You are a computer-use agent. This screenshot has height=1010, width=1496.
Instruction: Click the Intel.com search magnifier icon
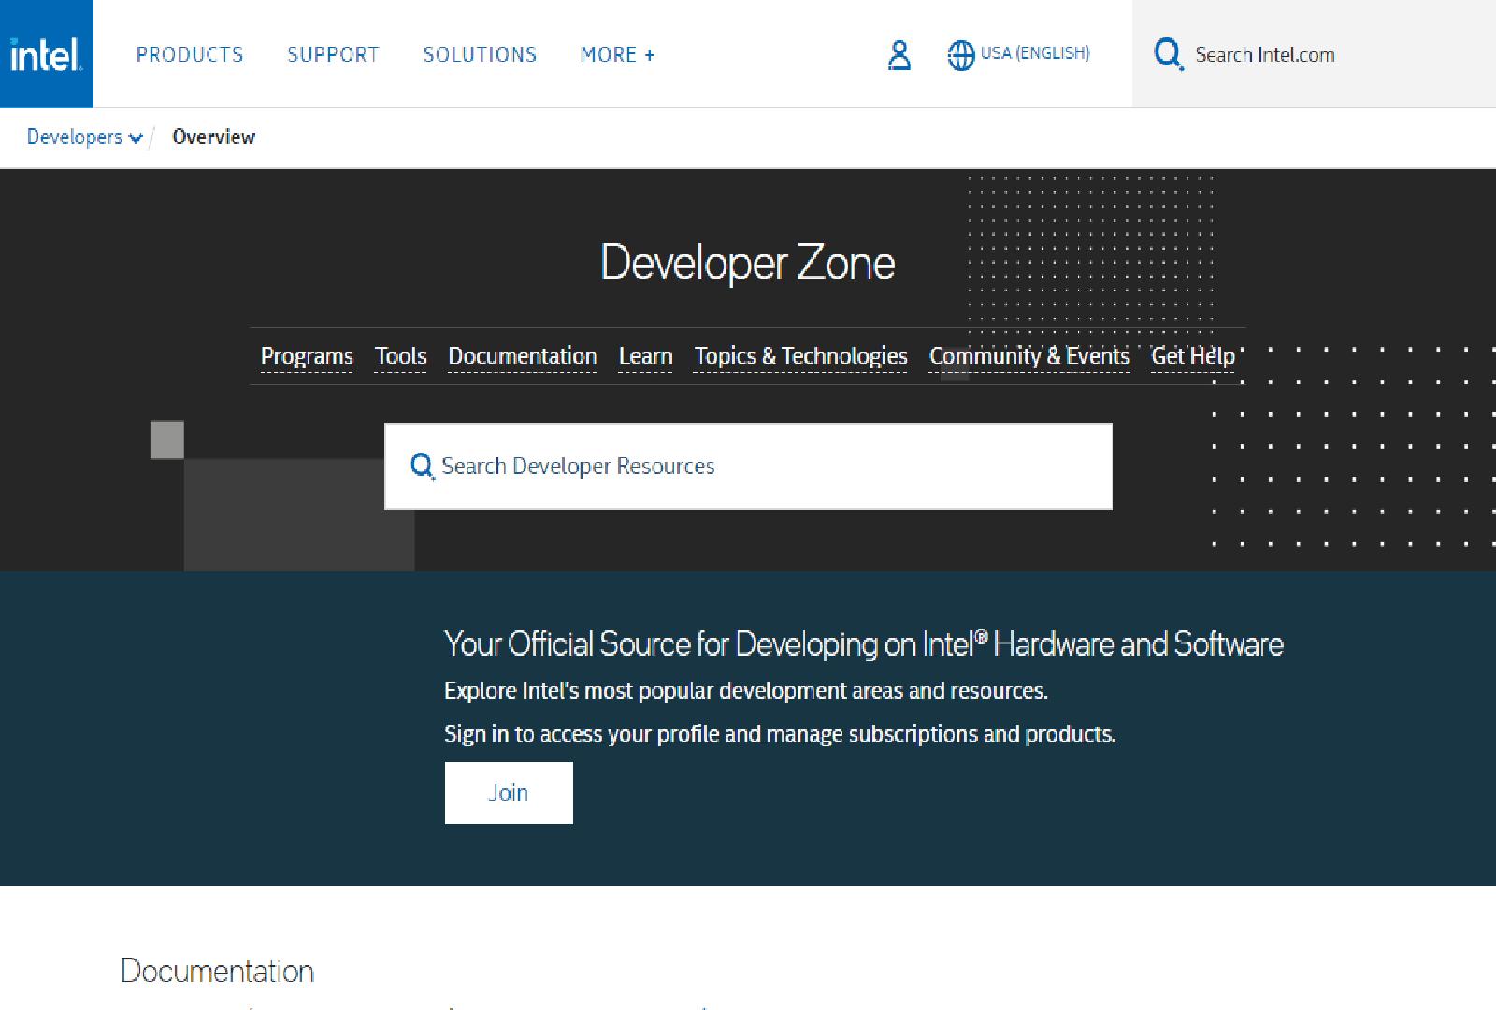point(1168,54)
